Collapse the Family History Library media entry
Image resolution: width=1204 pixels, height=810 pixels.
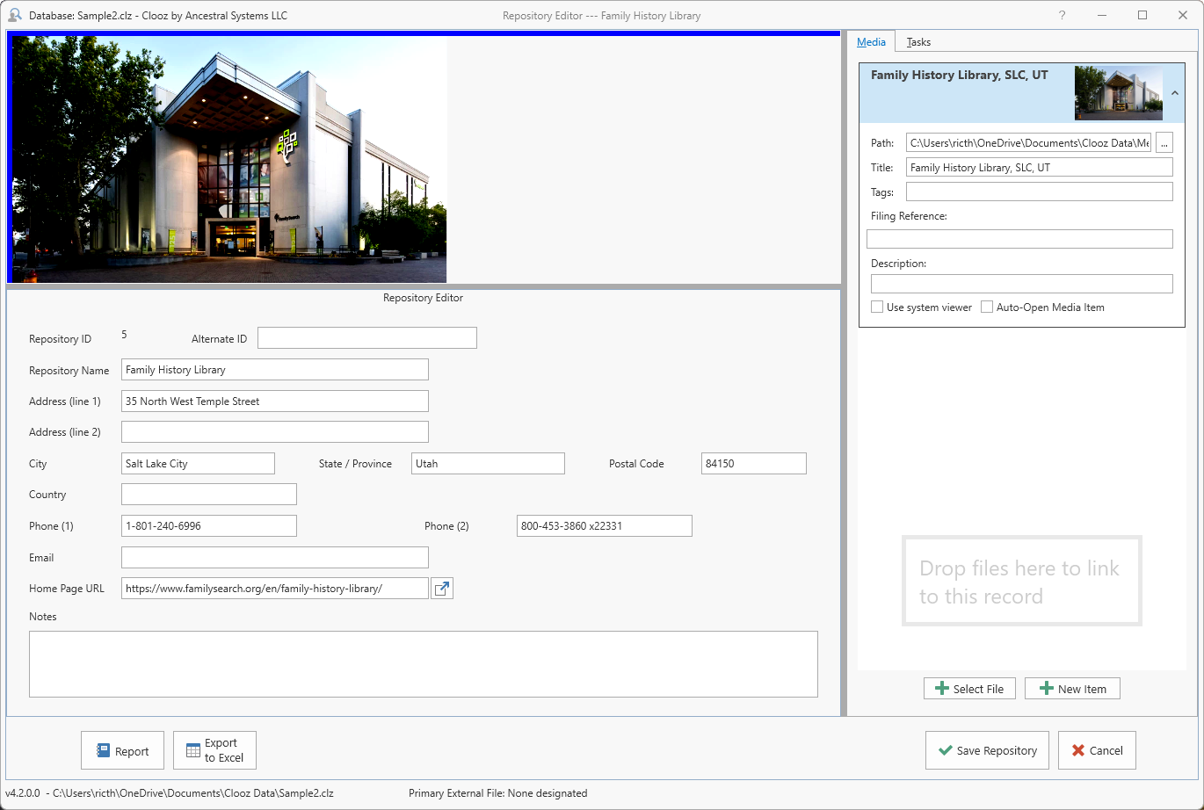(x=1174, y=93)
